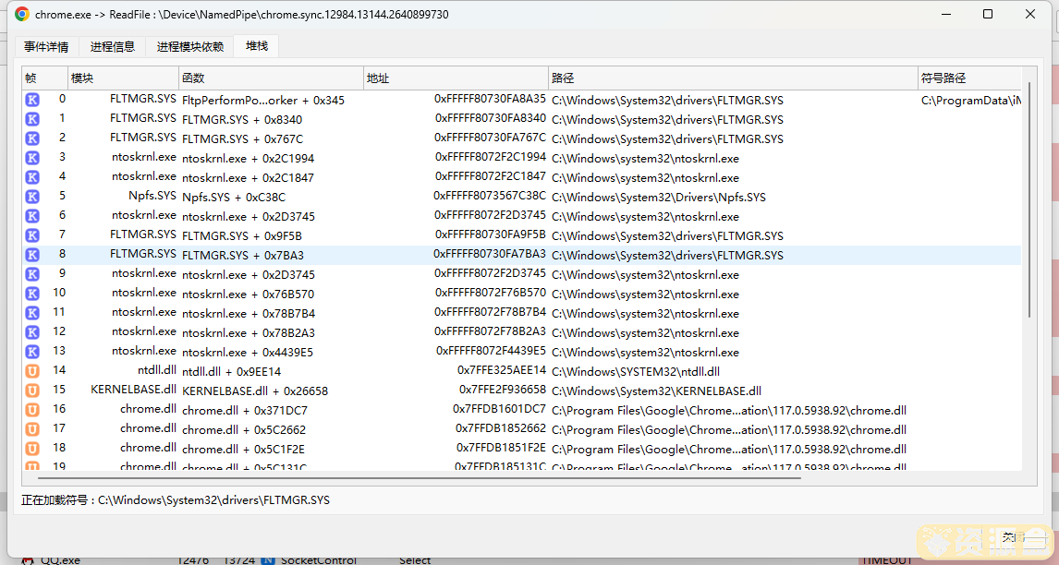Screen dimensions: 1059x565
Task: Click the kernel icon for frame 3
Action: pyautogui.click(x=32, y=158)
